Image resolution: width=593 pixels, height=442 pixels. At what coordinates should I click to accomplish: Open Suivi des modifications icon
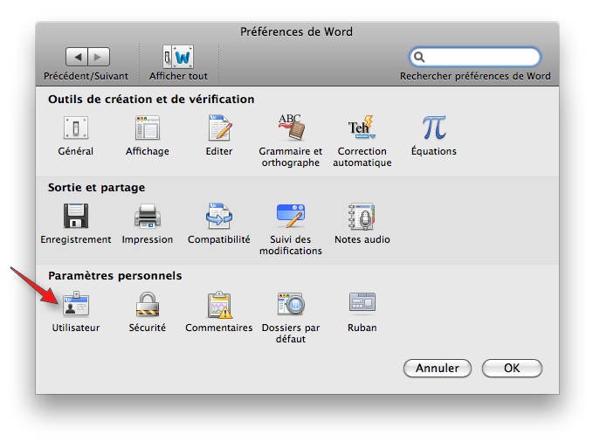291,216
